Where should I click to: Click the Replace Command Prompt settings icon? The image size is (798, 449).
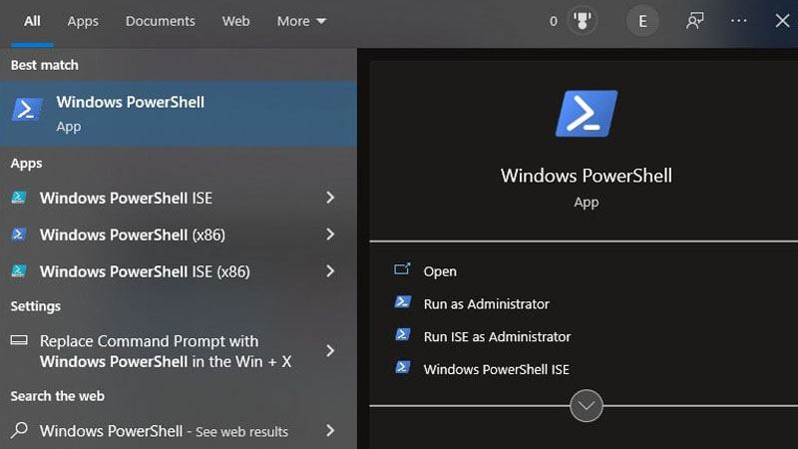[19, 340]
